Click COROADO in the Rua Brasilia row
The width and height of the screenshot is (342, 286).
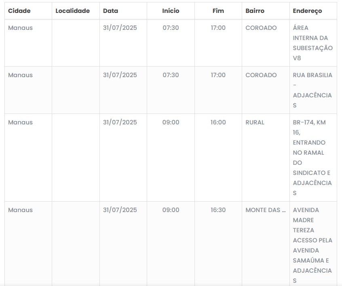[261, 75]
